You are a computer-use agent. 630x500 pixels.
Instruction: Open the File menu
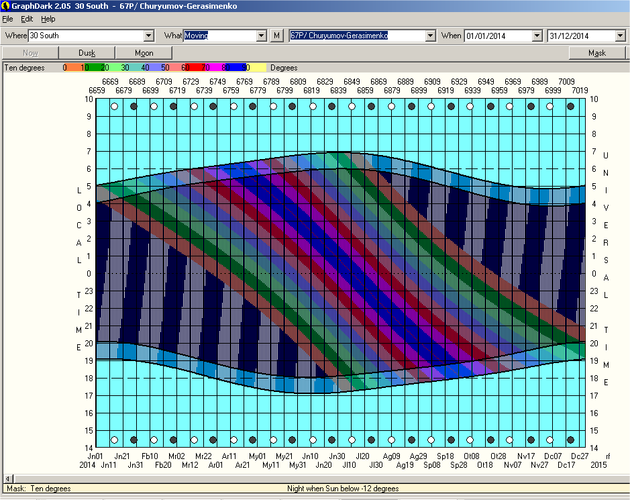click(x=8, y=19)
